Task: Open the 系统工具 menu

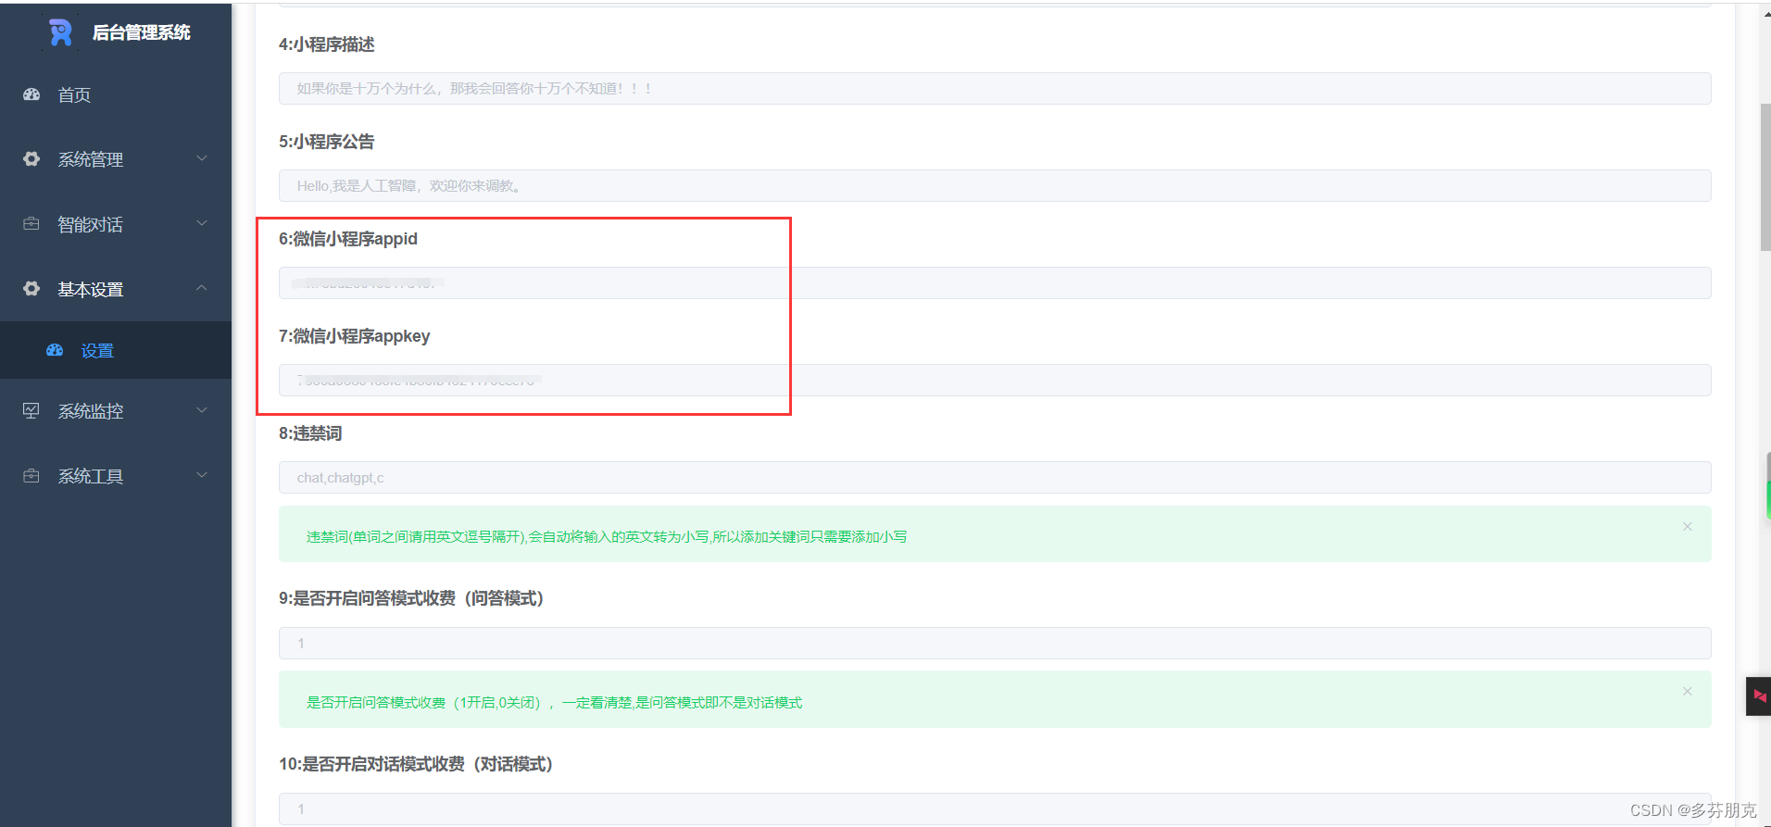Action: (x=116, y=476)
